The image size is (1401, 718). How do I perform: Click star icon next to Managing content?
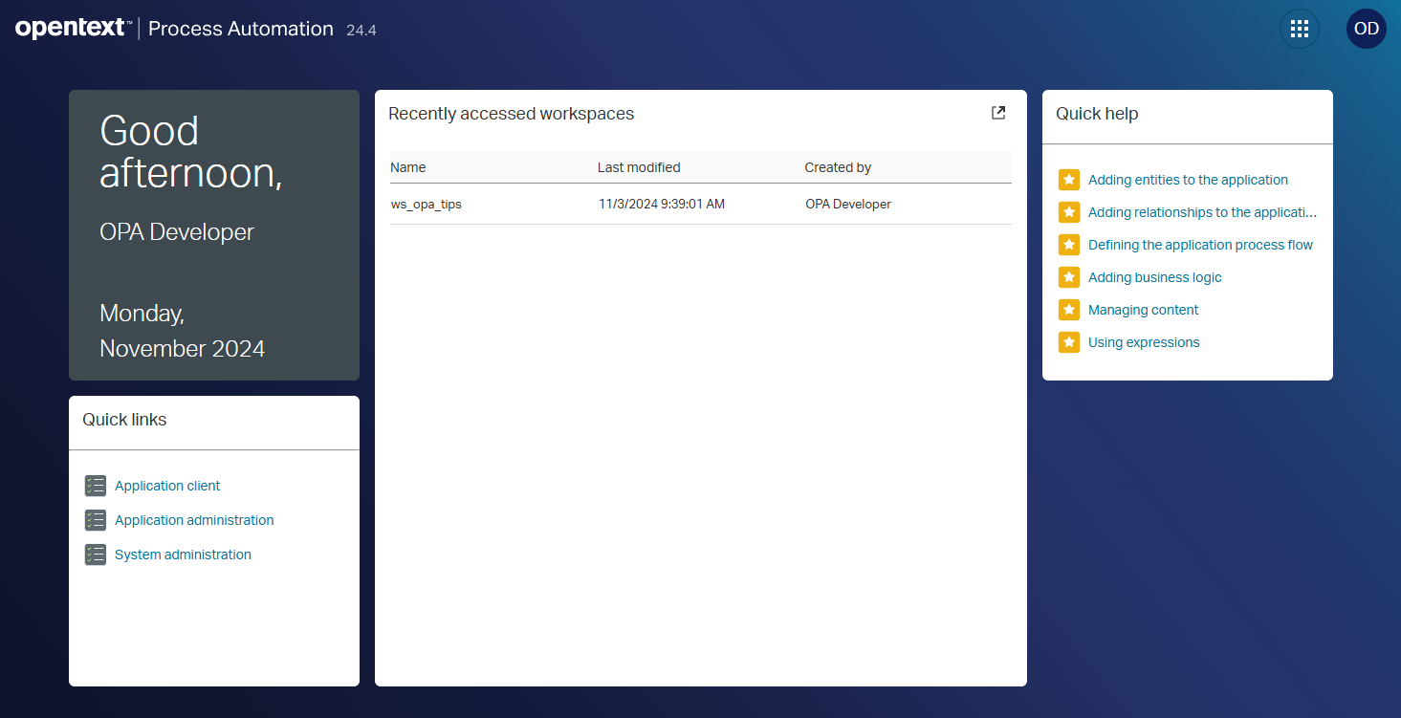pos(1069,310)
